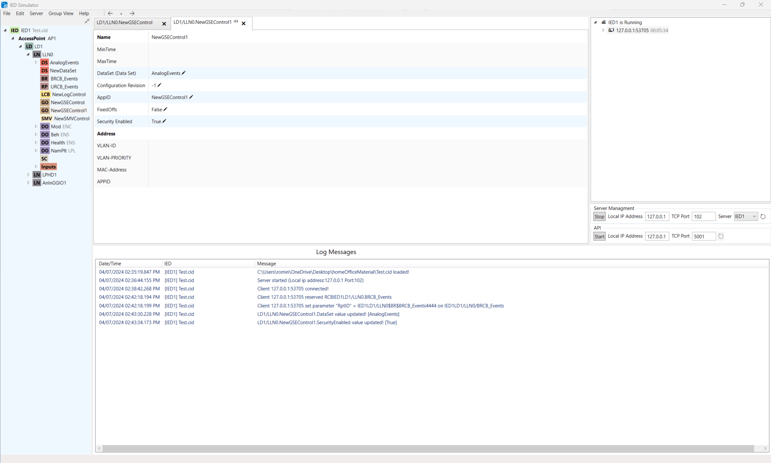Image resolution: width=771 pixels, height=463 pixels.
Task: Edit DataSet value with pencil icon
Action: tap(184, 73)
